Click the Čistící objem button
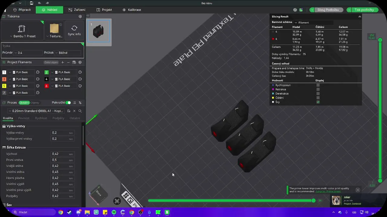 (51, 62)
